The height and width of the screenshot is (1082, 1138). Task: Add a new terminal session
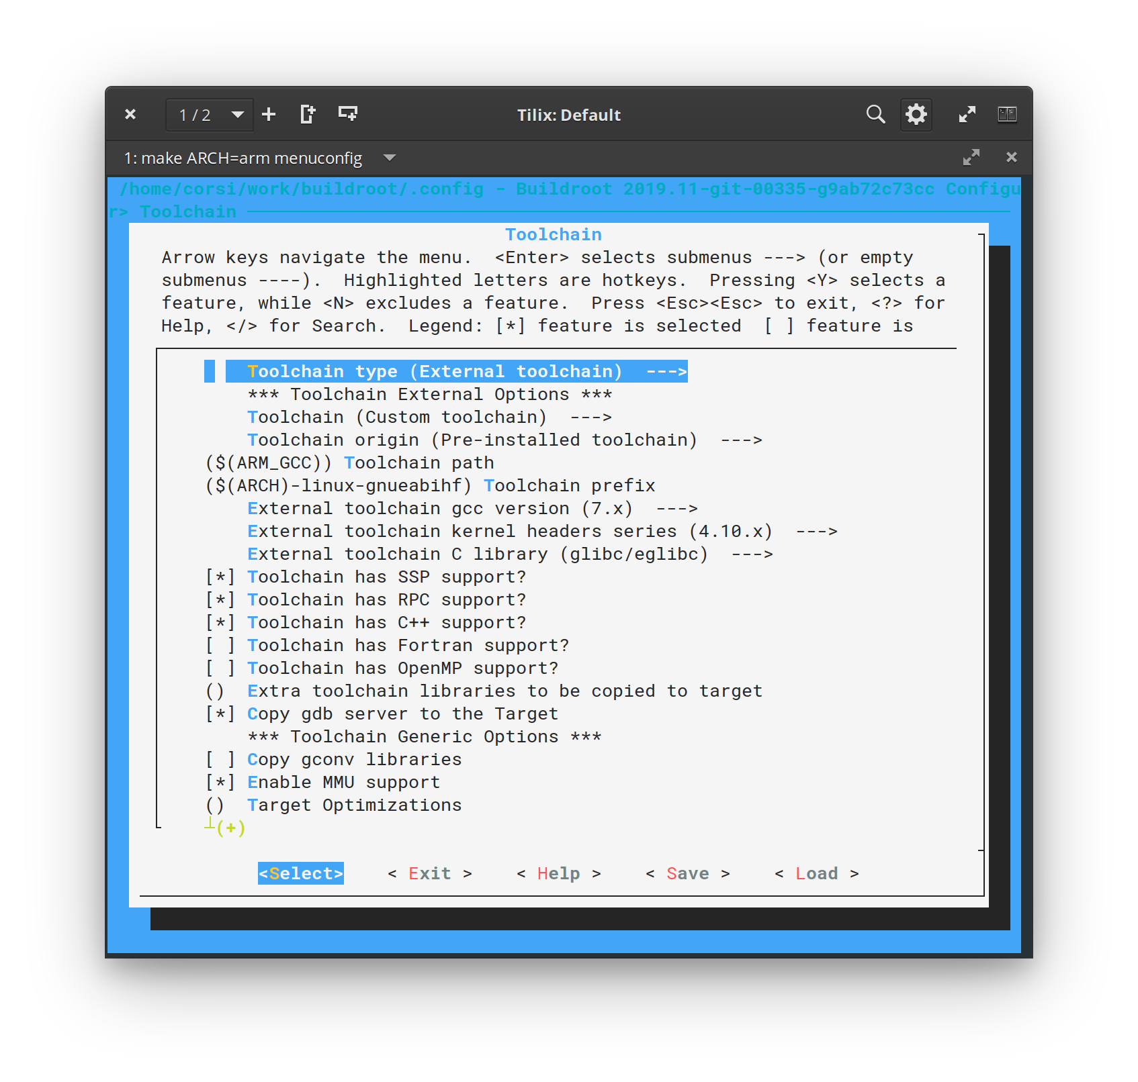(x=269, y=114)
